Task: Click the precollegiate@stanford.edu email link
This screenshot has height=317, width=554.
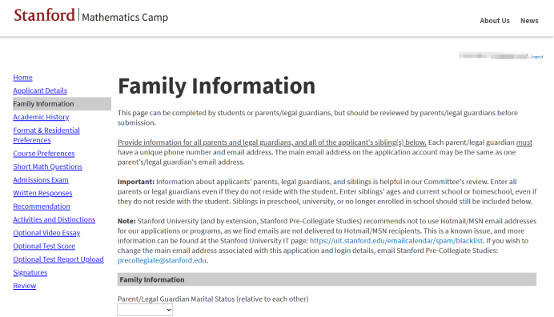Action: pyautogui.click(x=162, y=260)
